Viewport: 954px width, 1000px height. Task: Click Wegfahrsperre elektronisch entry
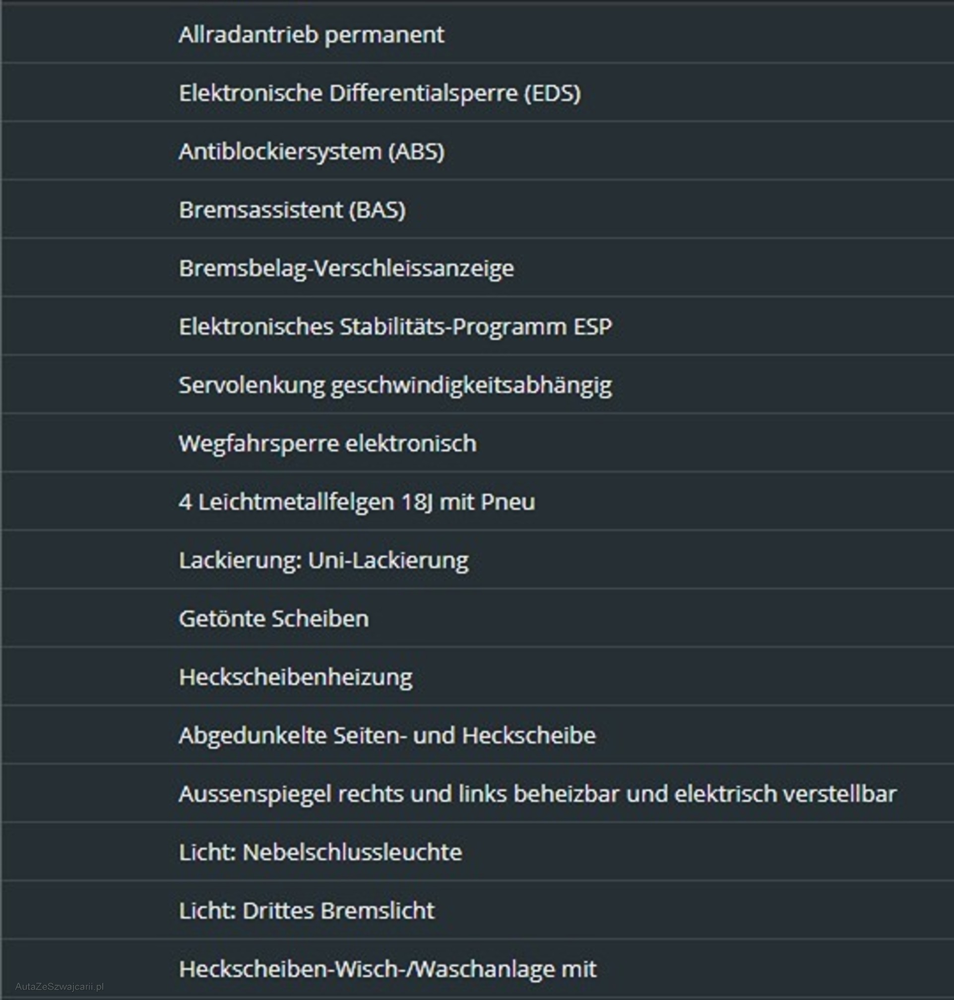[x=477, y=443]
